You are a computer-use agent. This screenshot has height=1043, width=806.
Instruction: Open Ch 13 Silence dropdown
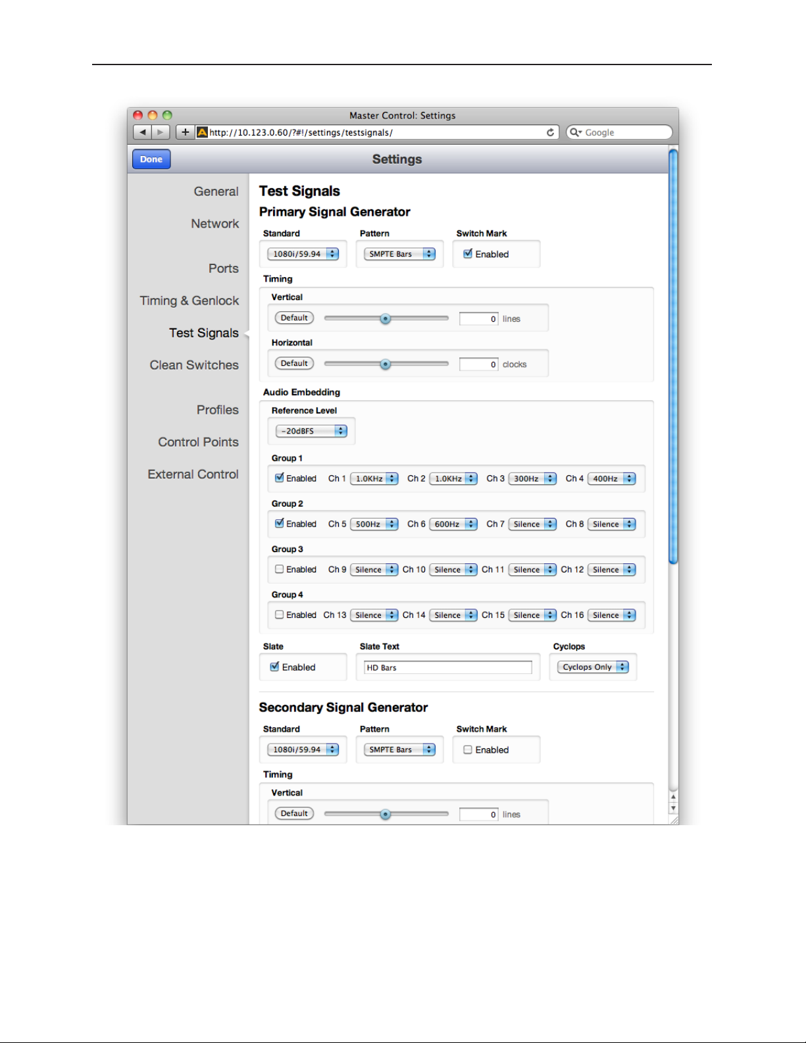374,615
